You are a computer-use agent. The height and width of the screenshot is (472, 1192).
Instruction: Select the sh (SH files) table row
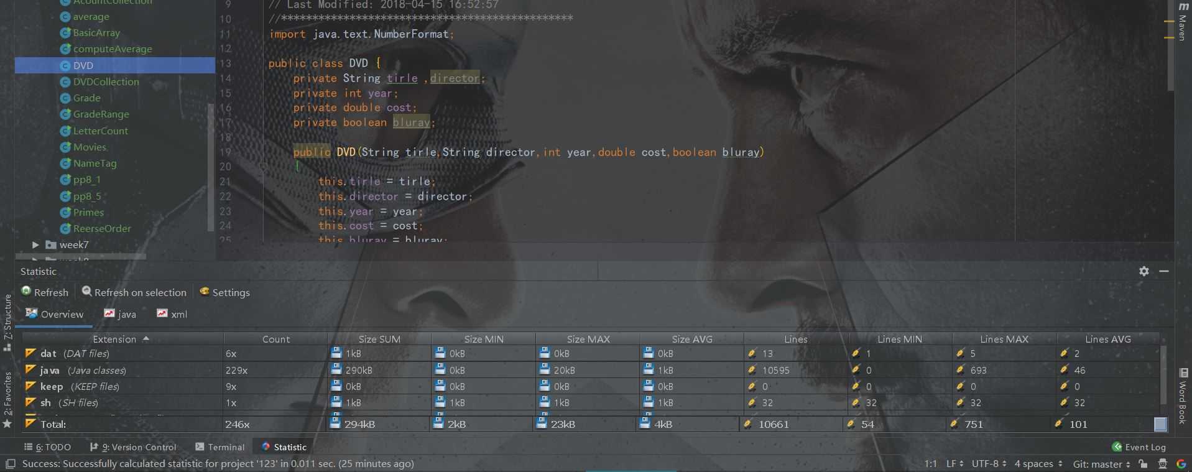(591, 403)
